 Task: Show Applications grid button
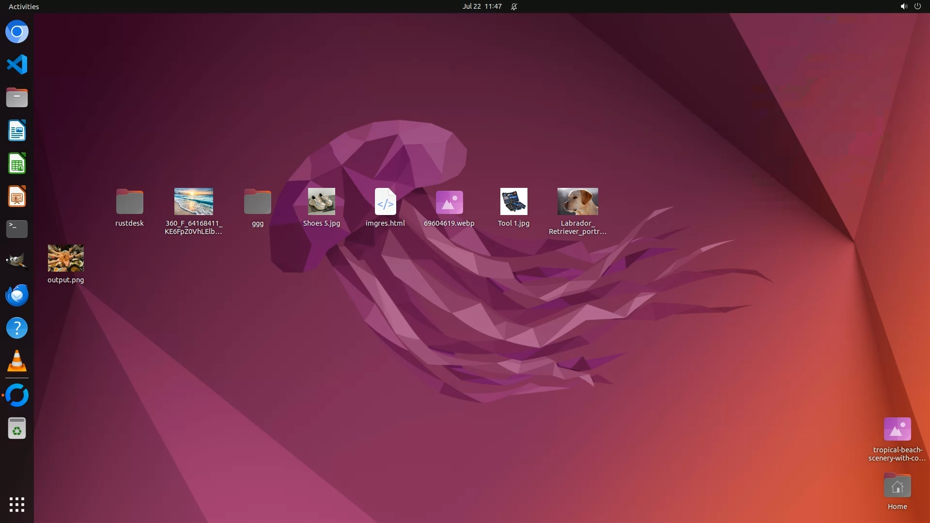[x=17, y=504]
